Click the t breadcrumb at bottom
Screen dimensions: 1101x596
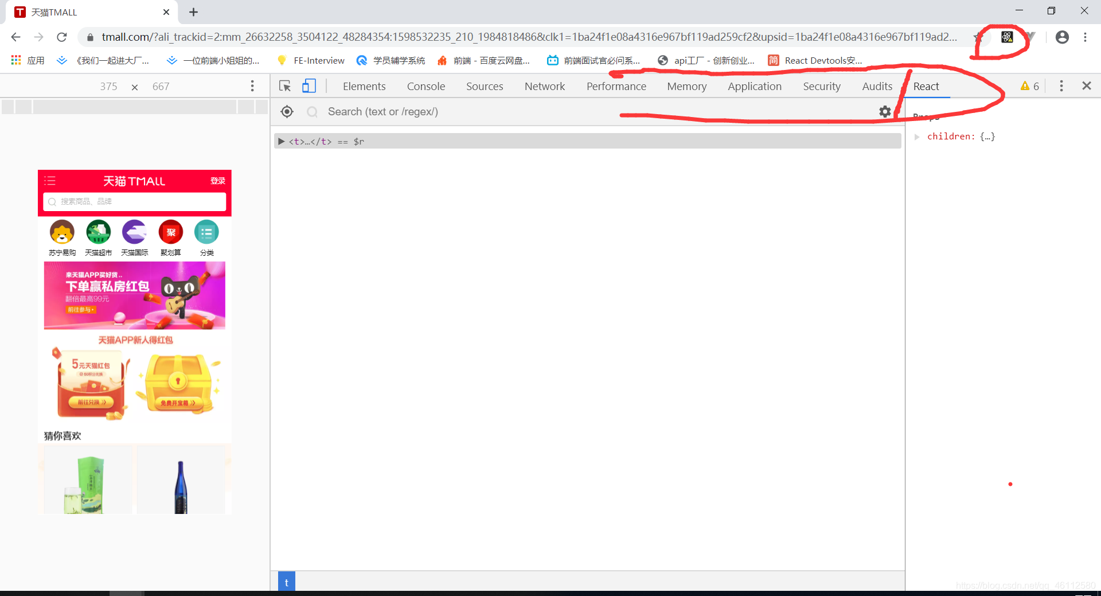coord(287,582)
